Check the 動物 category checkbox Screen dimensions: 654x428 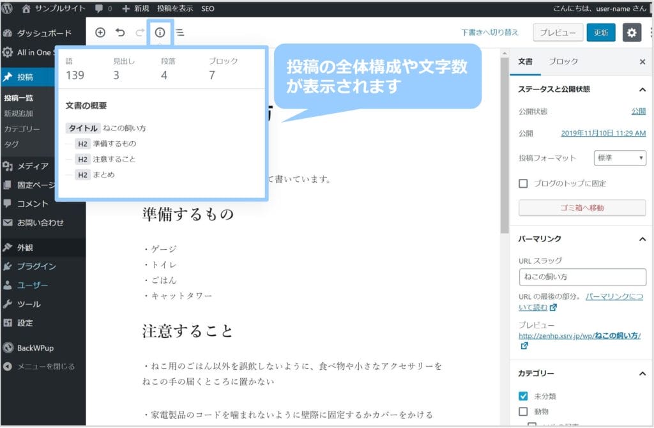pyautogui.click(x=524, y=411)
